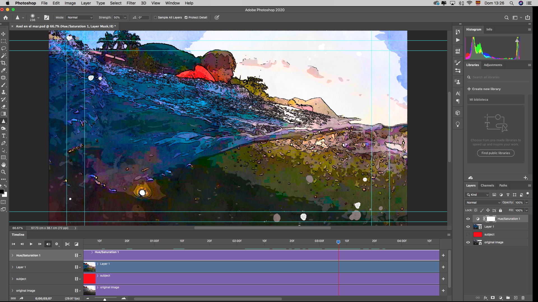Select the Eraser tool
The width and height of the screenshot is (538, 302).
coord(4,107)
